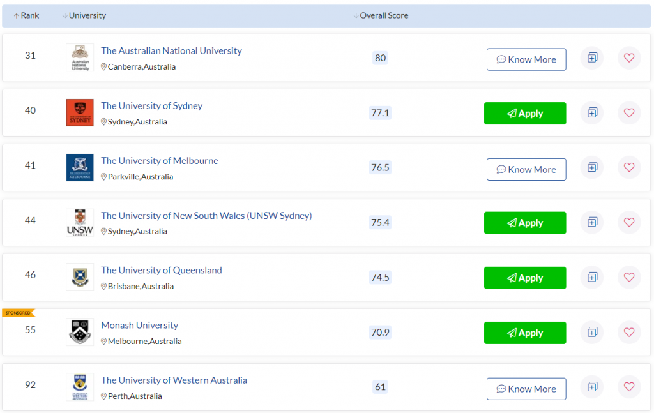Add University of Queensland to compare list
The image size is (654, 413).
point(592,278)
